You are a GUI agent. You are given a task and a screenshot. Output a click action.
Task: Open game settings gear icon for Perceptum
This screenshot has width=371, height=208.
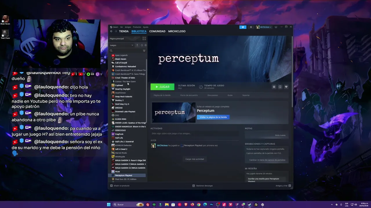[274, 87]
